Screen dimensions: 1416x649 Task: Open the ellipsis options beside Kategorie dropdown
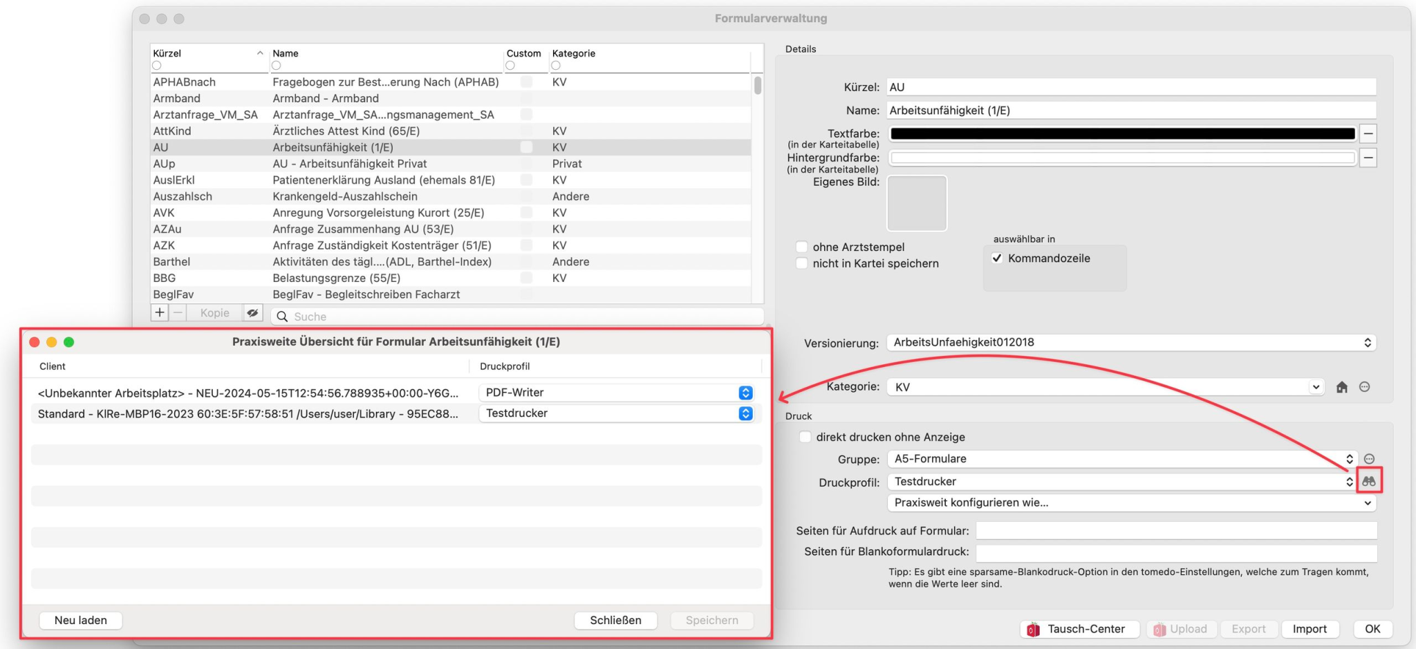[x=1364, y=387]
